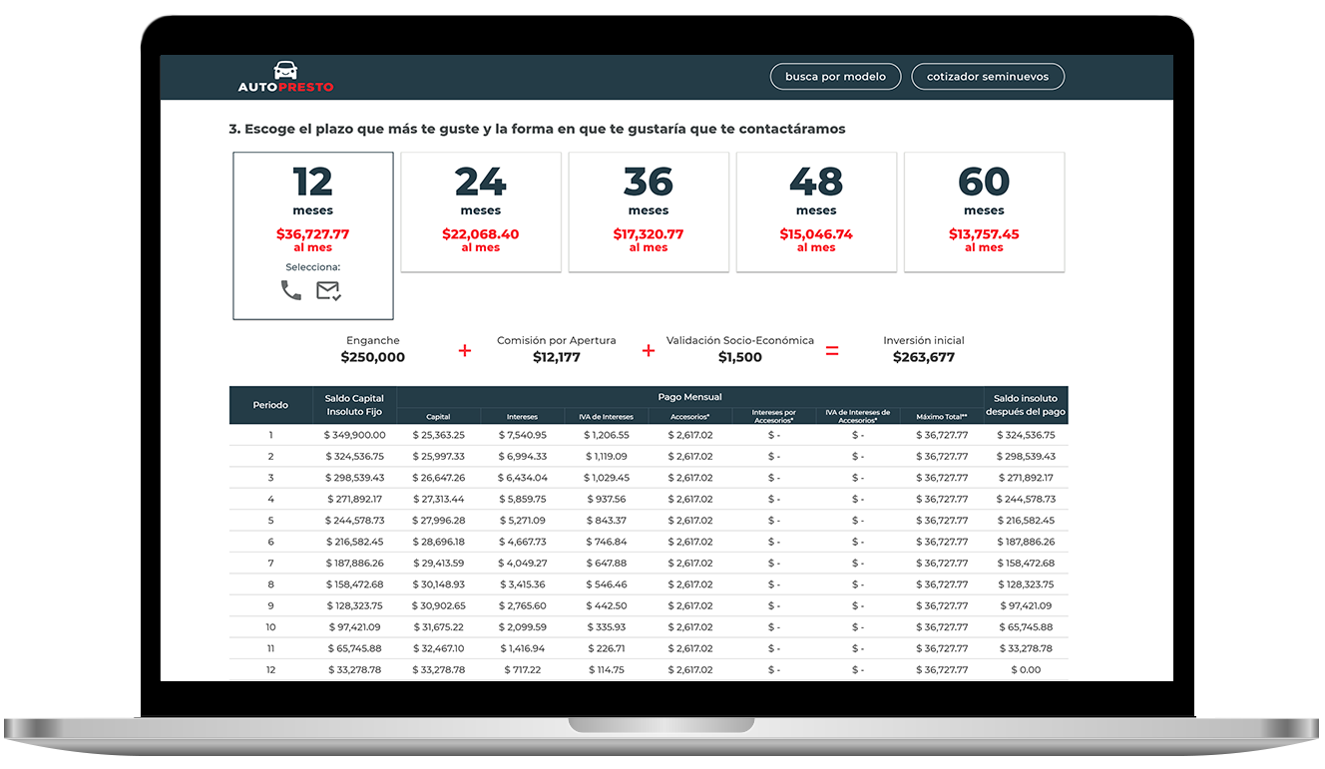Click the equals sign before Inversión inicial
Viewport: 1325px width, 769px height.
(833, 350)
